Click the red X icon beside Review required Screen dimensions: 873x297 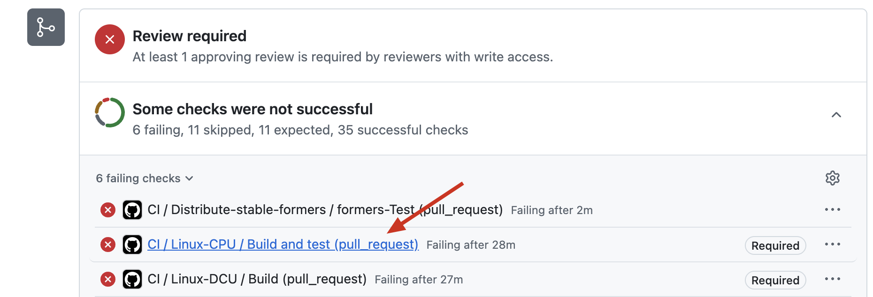pyautogui.click(x=109, y=39)
